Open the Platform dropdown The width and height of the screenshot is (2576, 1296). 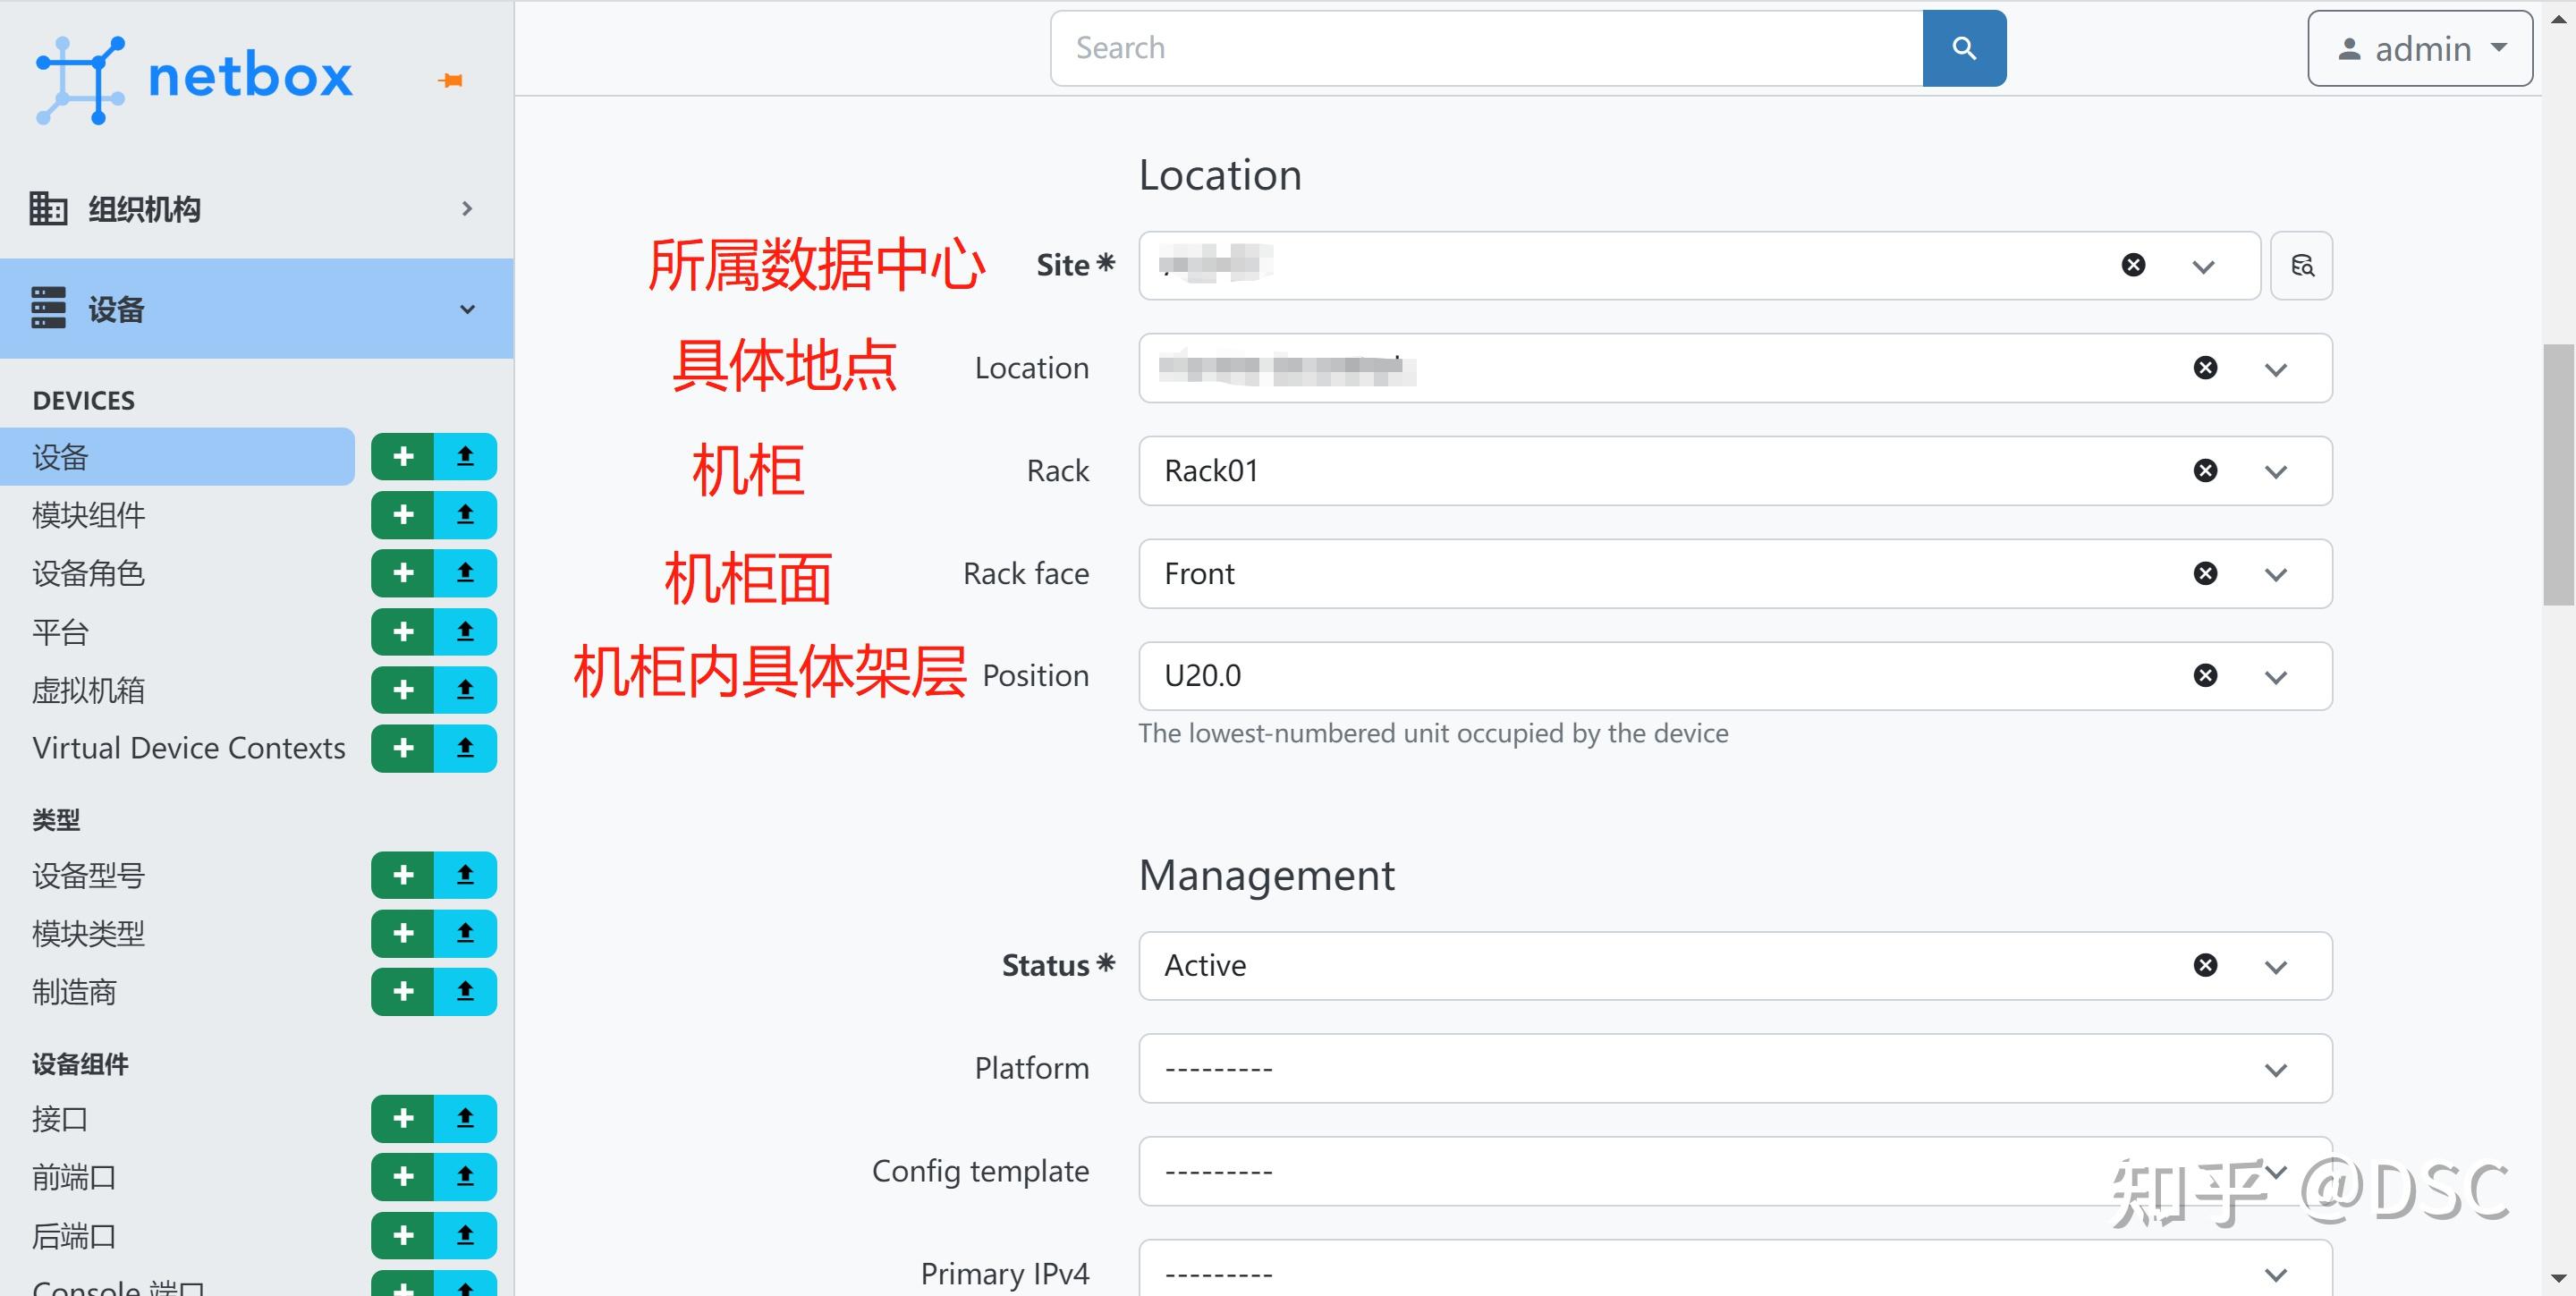click(x=2277, y=1068)
